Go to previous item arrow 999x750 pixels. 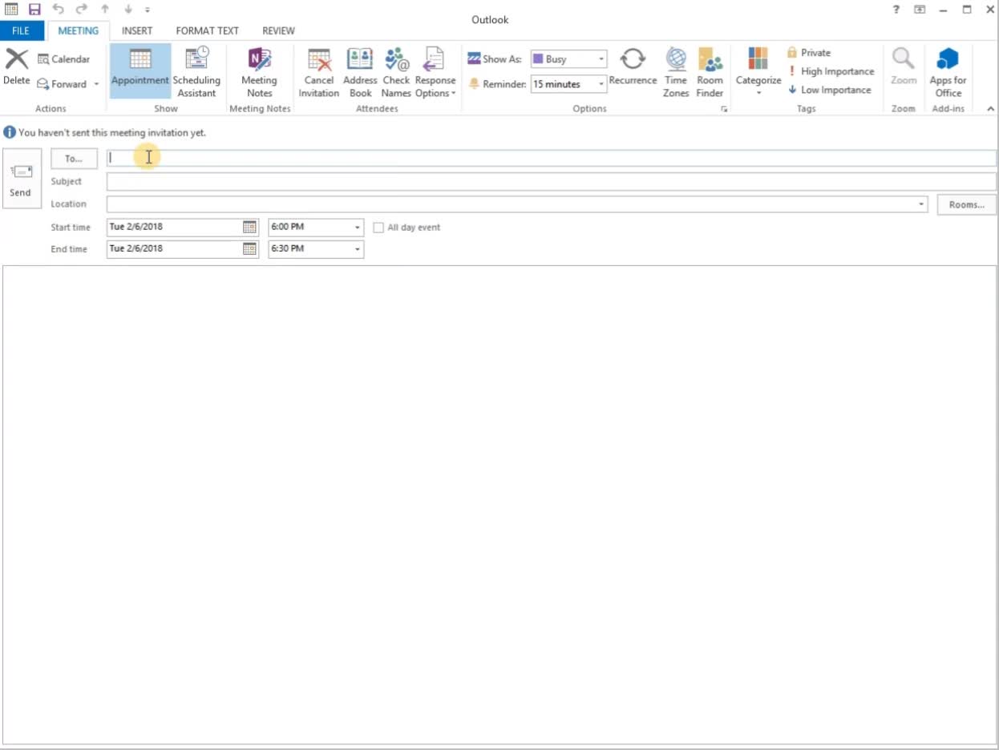click(x=104, y=10)
